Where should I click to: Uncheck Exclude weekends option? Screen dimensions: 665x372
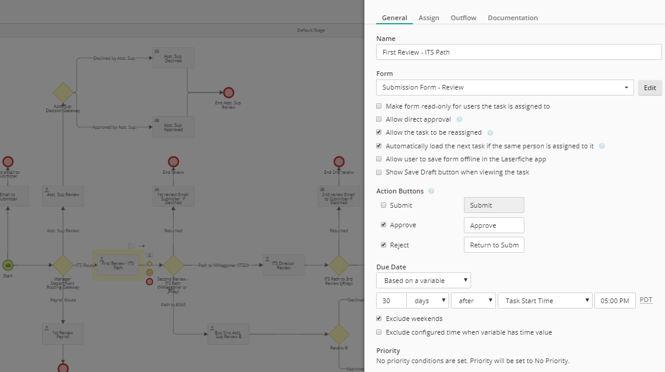click(x=379, y=319)
